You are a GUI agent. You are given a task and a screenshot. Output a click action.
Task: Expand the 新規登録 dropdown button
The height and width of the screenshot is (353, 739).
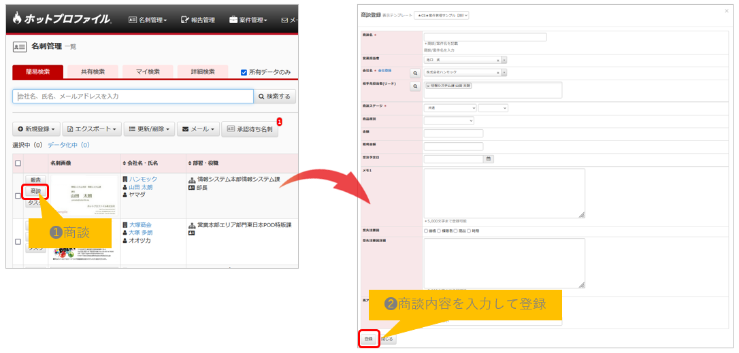[35, 129]
